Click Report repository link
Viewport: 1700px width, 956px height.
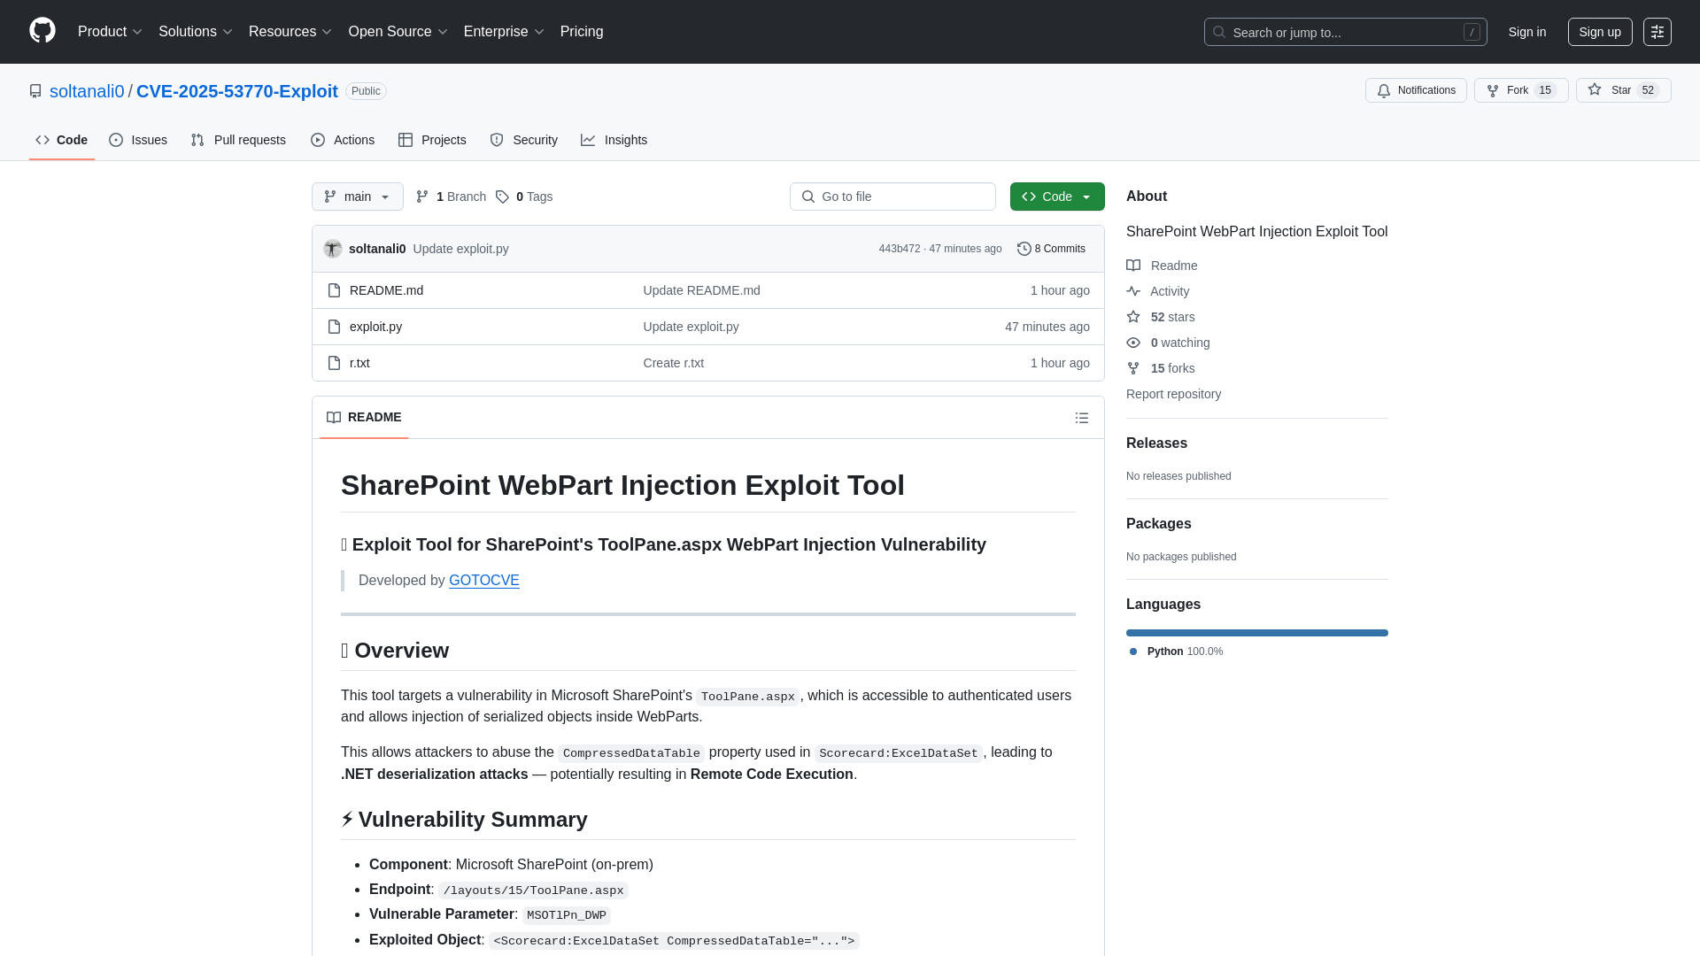(1173, 394)
